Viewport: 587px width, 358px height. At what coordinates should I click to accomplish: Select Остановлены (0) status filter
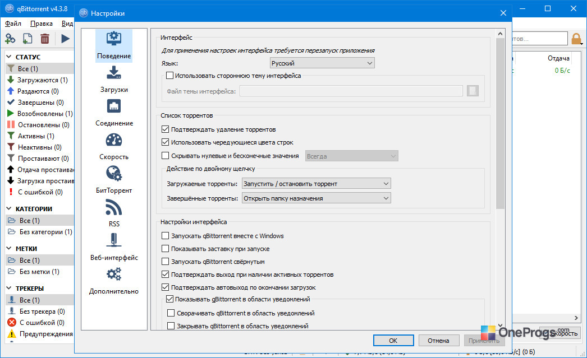pos(40,125)
